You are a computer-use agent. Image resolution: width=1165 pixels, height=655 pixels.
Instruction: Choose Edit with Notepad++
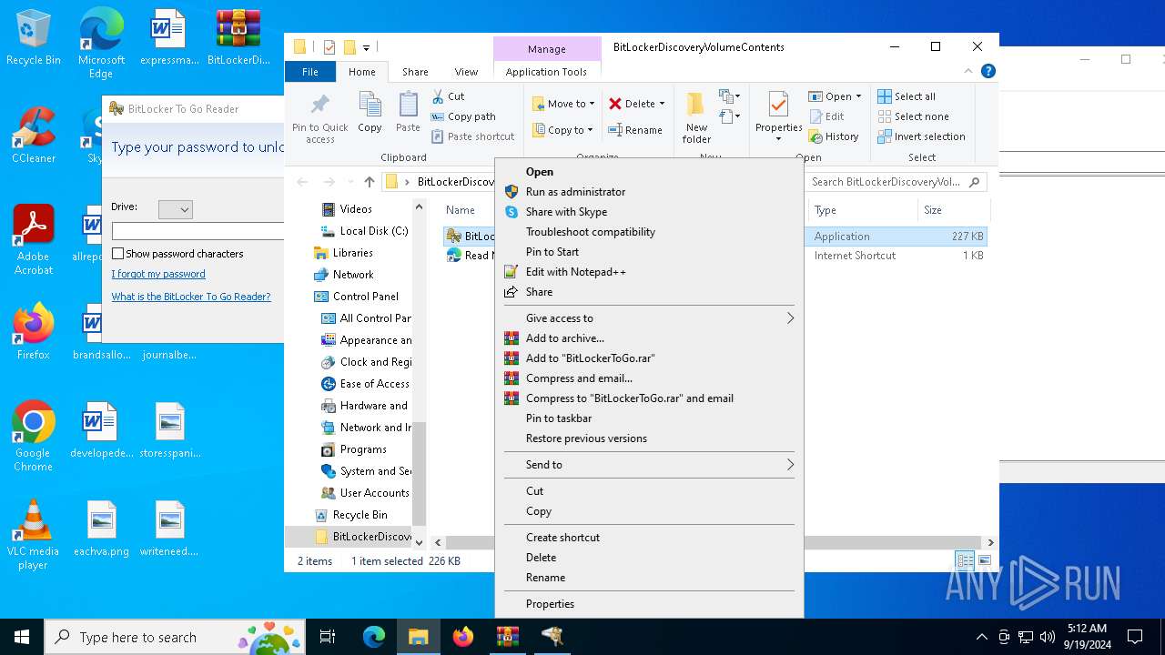(649, 272)
